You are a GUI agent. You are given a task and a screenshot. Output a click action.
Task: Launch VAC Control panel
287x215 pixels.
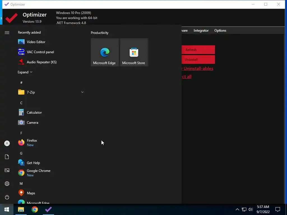(51, 52)
